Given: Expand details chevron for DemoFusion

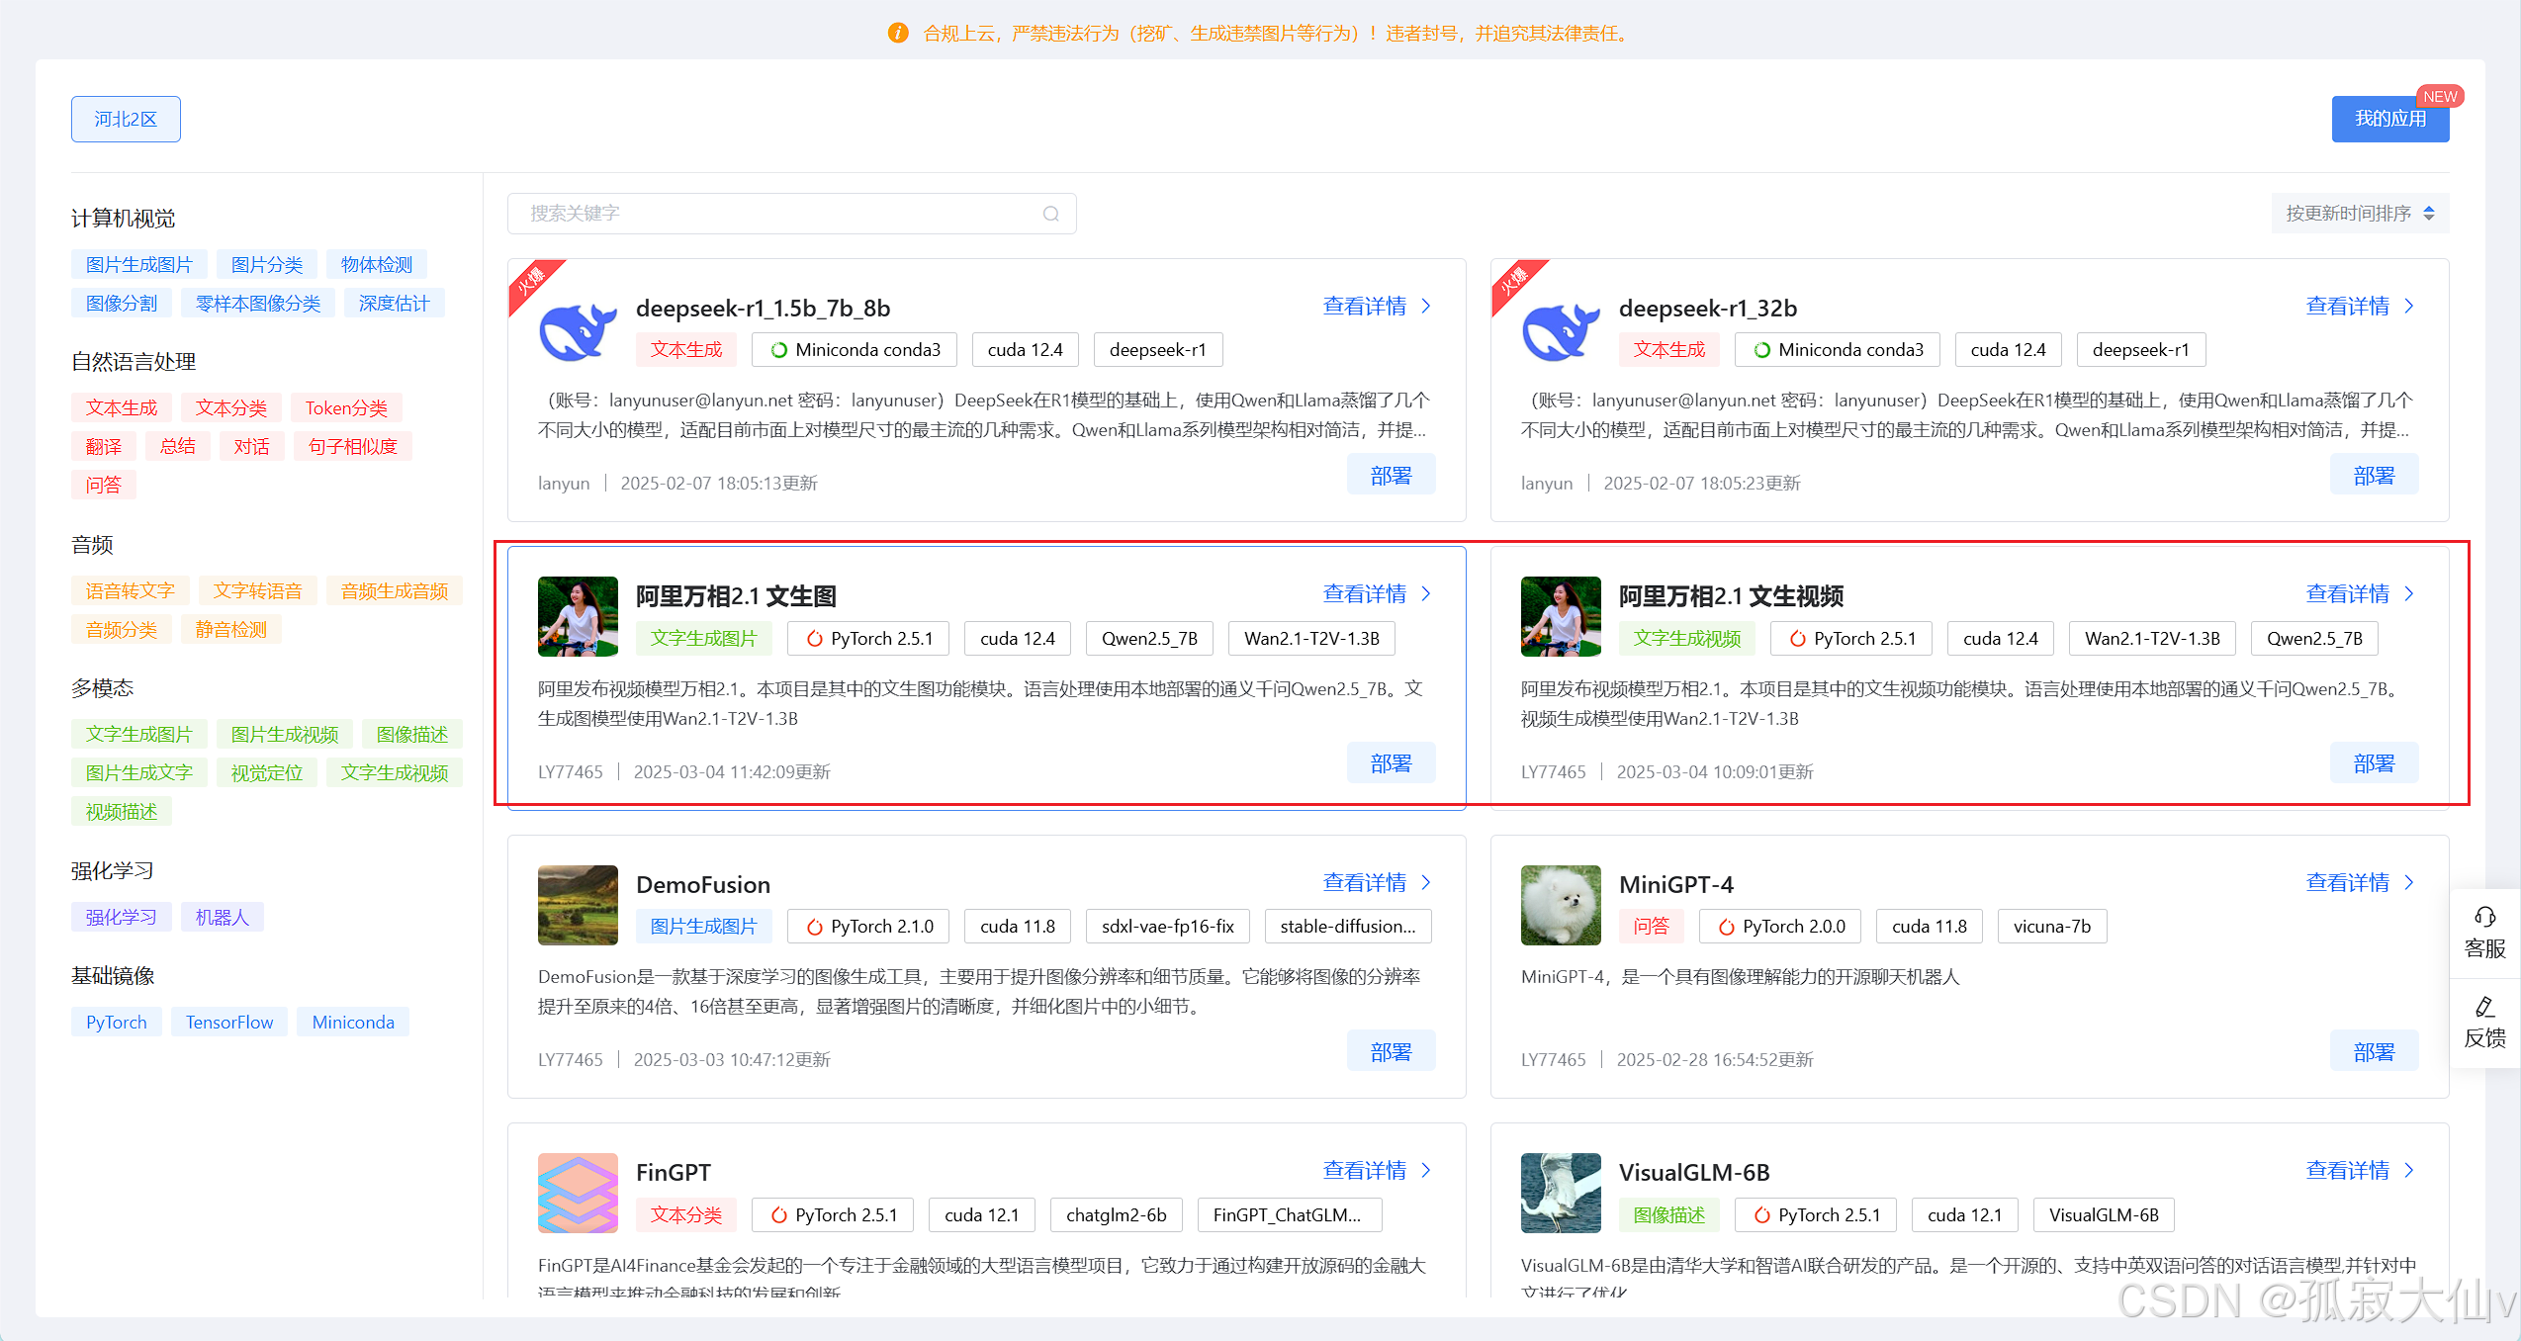Looking at the screenshot, I should tap(1426, 882).
